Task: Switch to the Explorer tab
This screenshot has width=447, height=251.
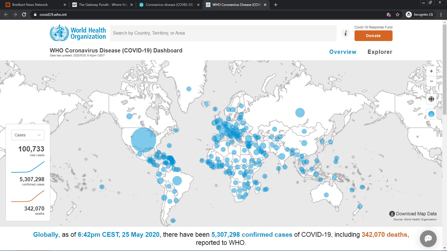Action: pyautogui.click(x=380, y=52)
